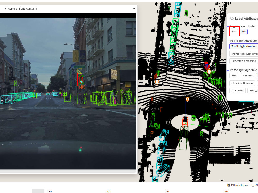This screenshot has height=193, width=258.
Task: Switch to the next camera view
Action: (36, 9)
